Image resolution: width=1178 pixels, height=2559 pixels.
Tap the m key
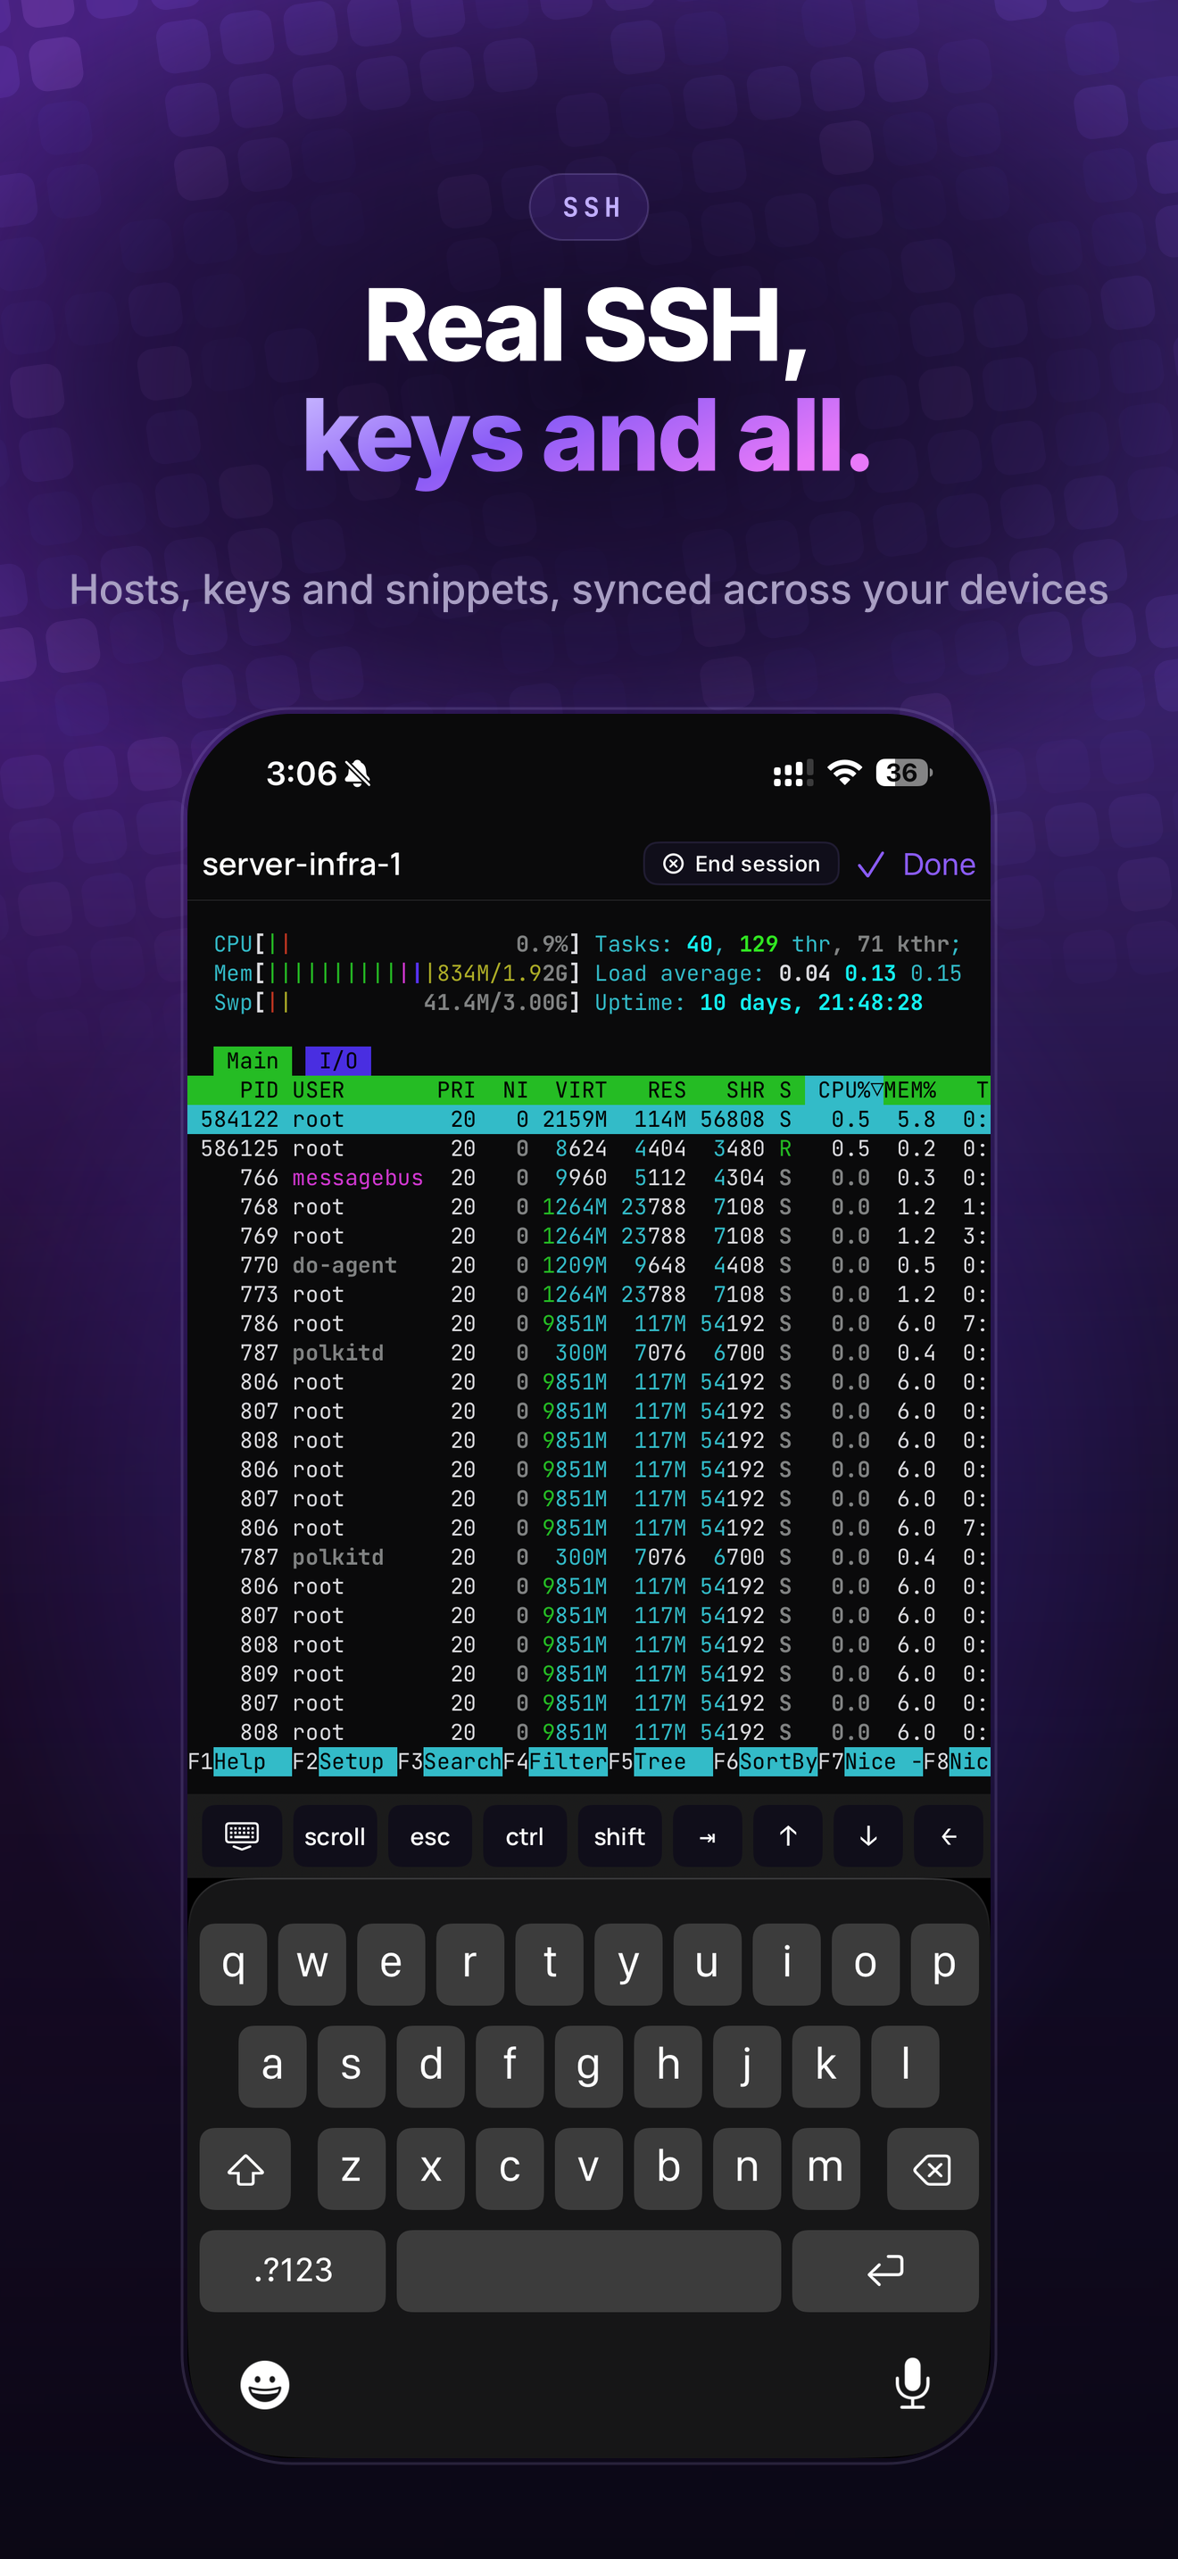(x=825, y=2168)
